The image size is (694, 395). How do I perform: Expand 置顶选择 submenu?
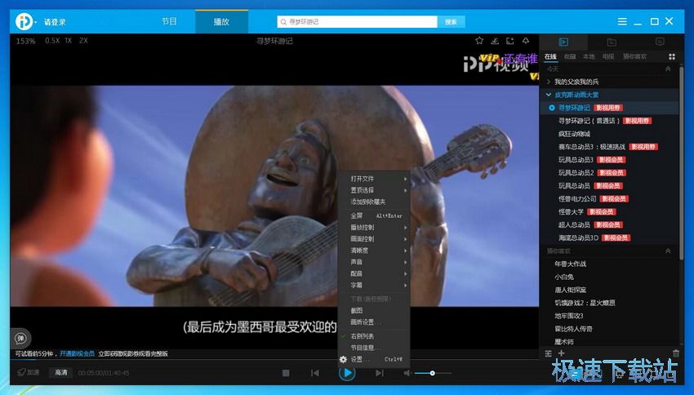coord(374,190)
